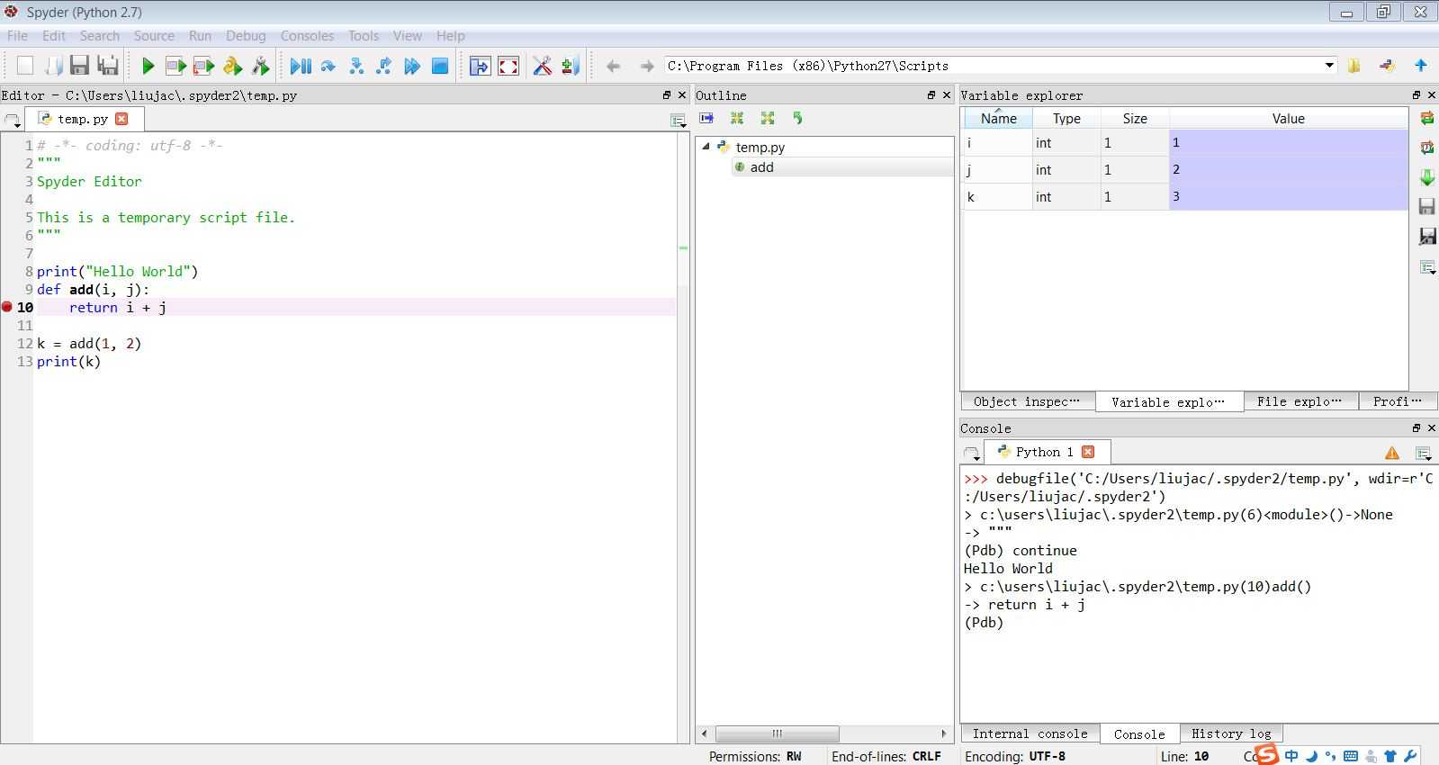Open the PYTHONPATH manager

tap(571, 66)
